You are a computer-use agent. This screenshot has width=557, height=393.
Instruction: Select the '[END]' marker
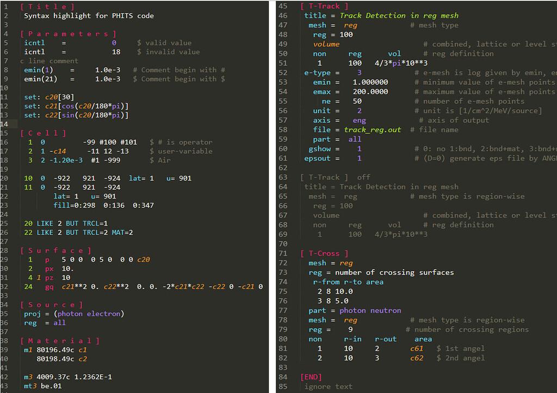311,377
